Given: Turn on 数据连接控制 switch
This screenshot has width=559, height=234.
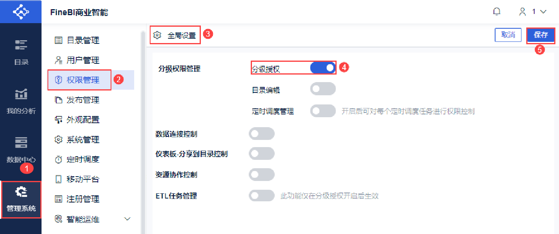Looking at the screenshot, I should tap(262, 134).
